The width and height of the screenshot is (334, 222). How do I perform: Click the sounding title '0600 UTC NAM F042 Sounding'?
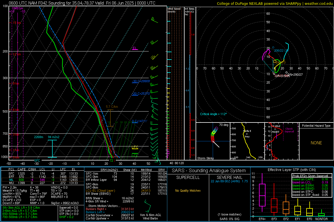click(x=37, y=3)
